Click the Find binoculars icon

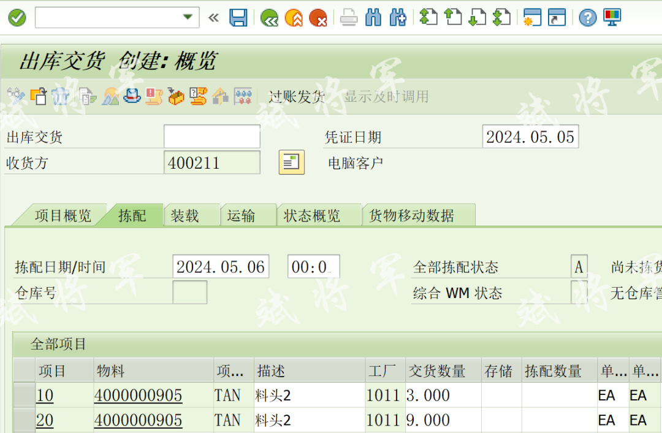pyautogui.click(x=373, y=18)
